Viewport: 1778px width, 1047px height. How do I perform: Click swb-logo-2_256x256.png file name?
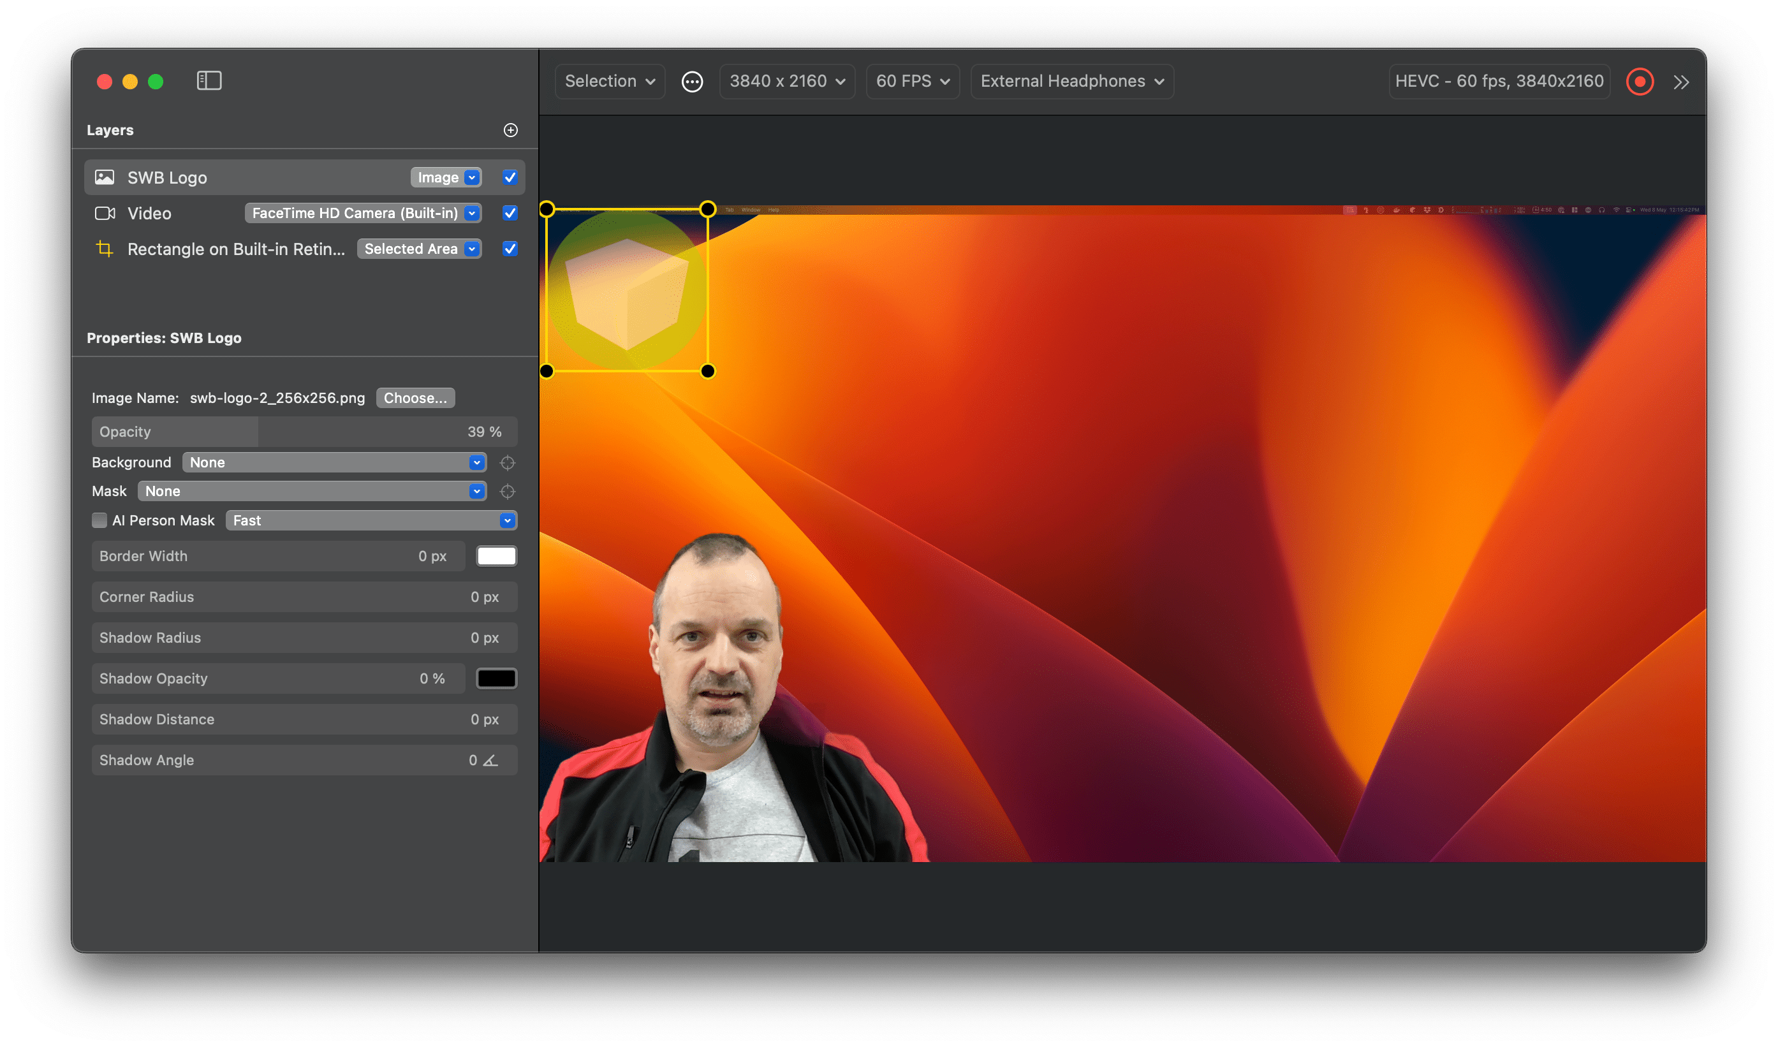click(277, 398)
